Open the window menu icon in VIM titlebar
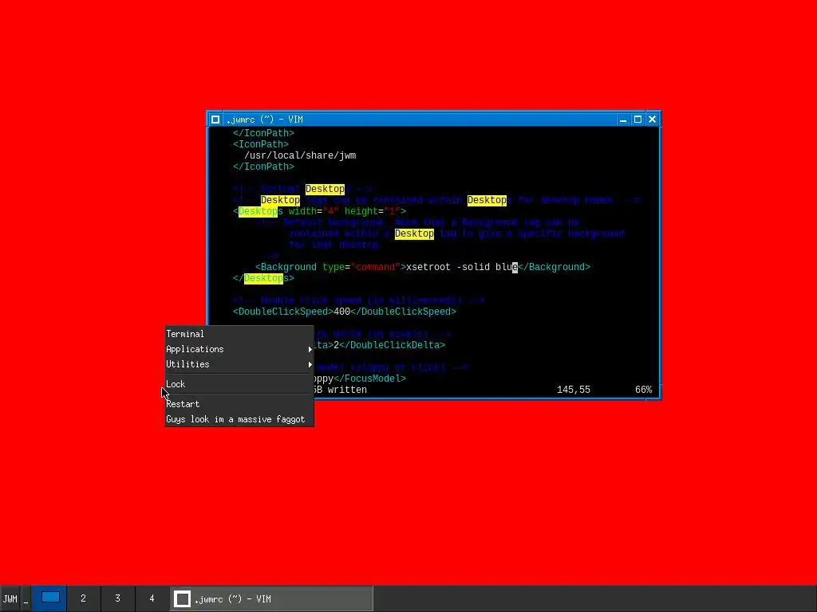The image size is (817, 612). tap(215, 120)
